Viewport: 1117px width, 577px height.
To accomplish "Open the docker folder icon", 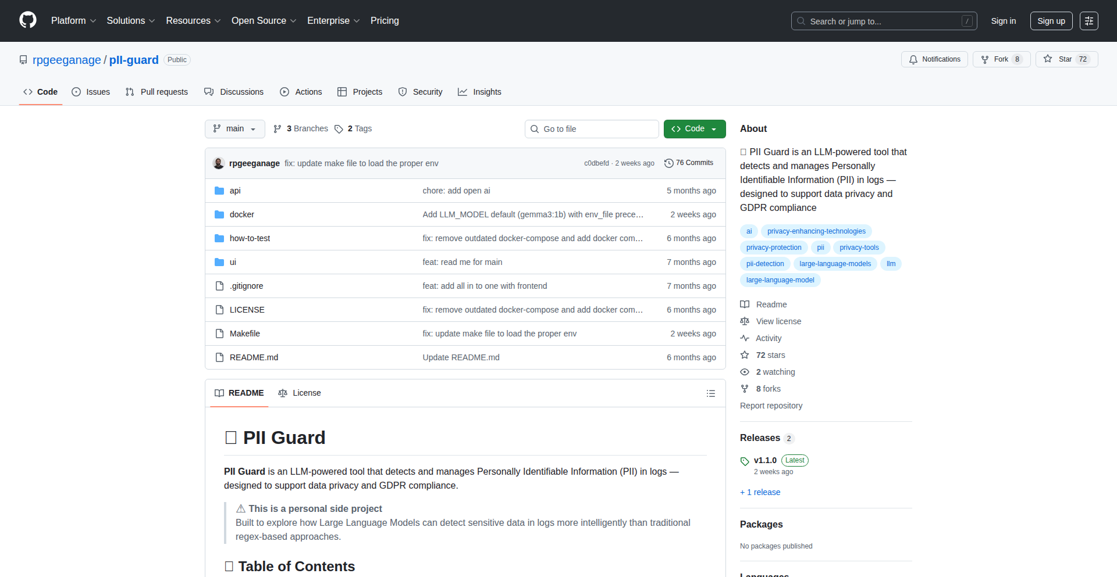I will 219,214.
